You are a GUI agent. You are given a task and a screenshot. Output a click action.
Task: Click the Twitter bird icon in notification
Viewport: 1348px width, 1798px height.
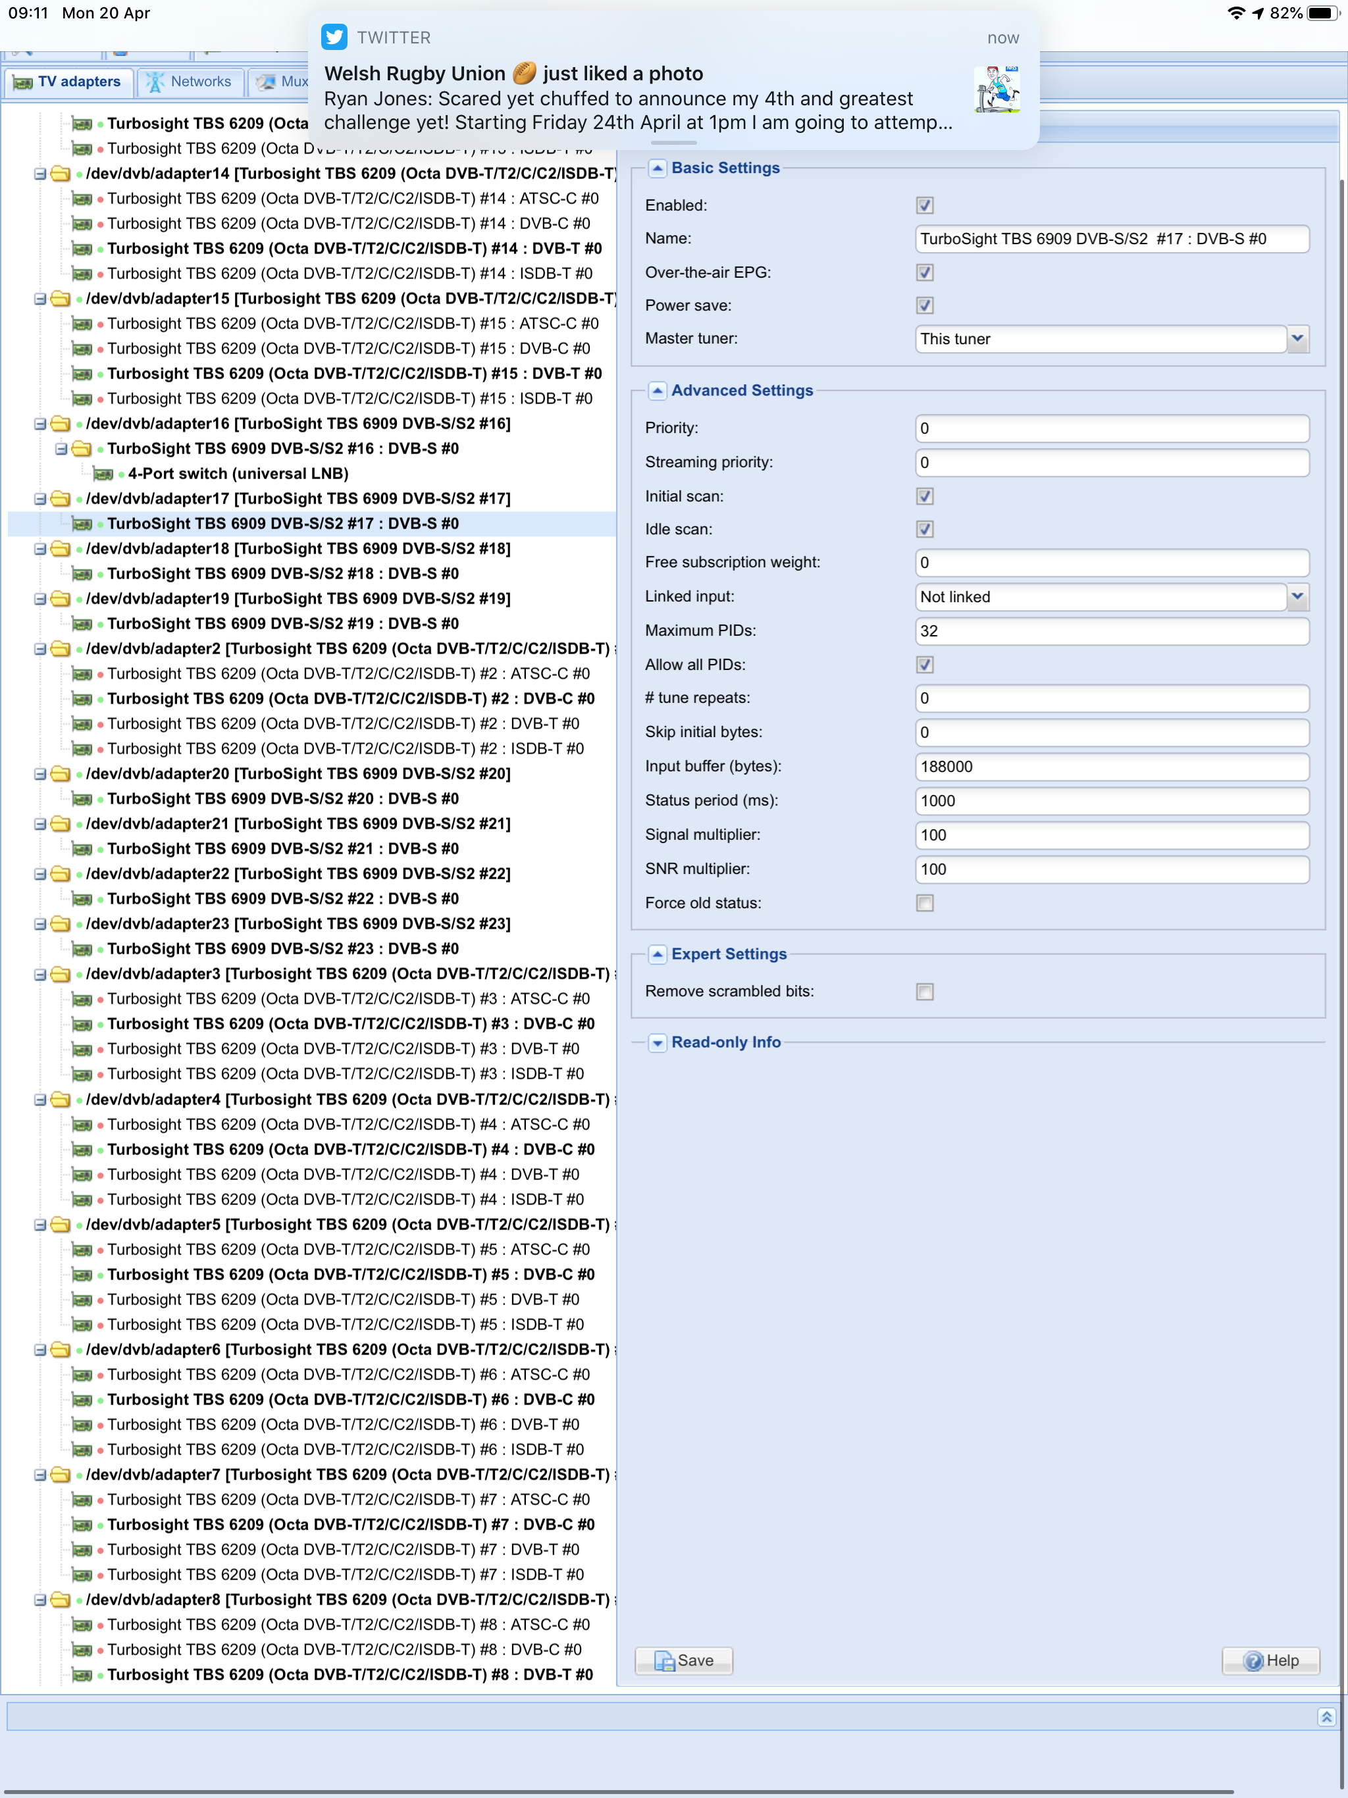click(333, 38)
